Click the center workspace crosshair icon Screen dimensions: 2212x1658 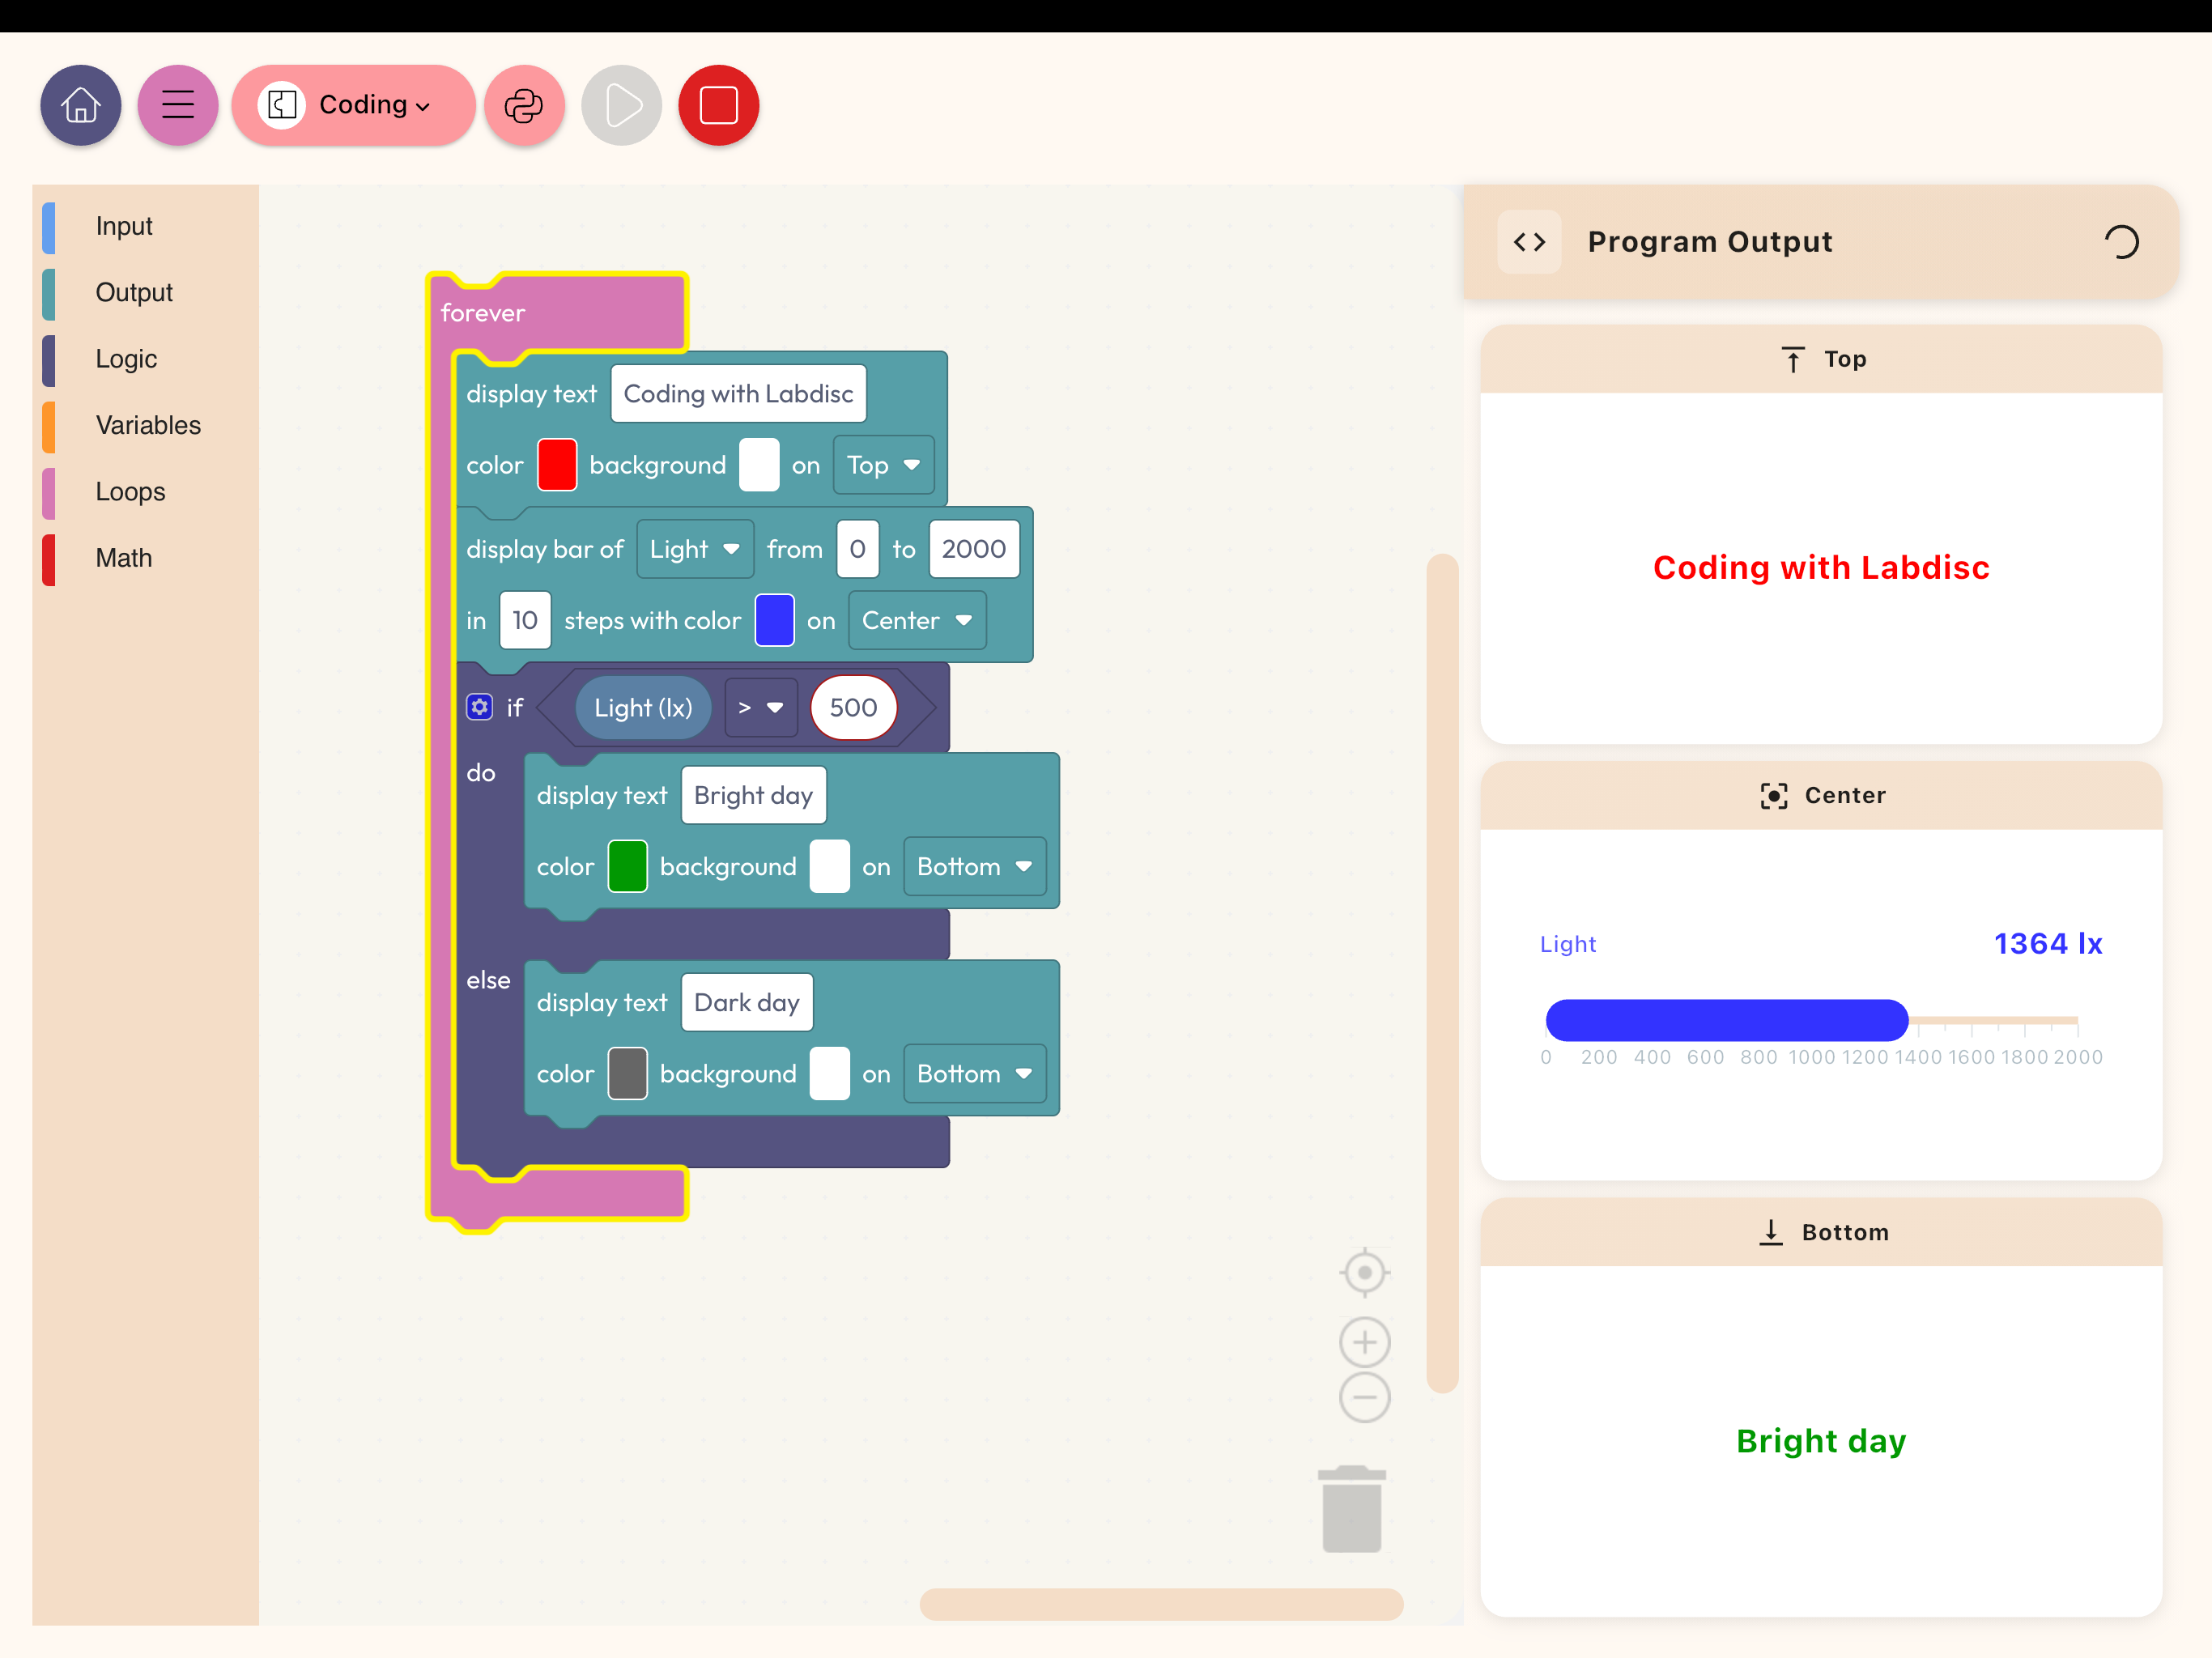[1364, 1273]
